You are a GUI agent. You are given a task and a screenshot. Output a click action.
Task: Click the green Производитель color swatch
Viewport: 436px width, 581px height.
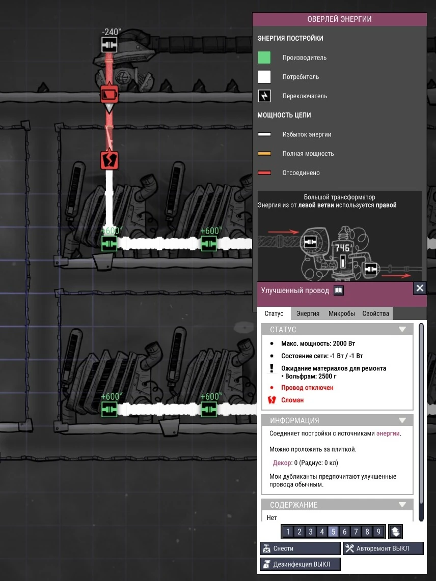(264, 57)
